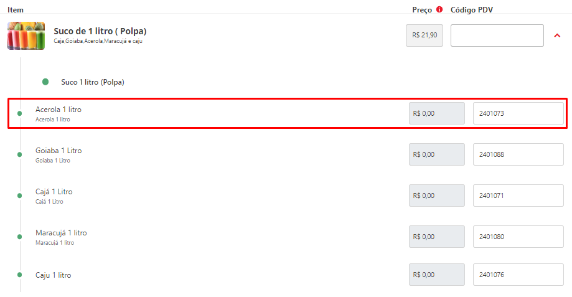Select the Goiaba 1 Litro option name
This screenshot has height=297, width=572.
(x=59, y=151)
